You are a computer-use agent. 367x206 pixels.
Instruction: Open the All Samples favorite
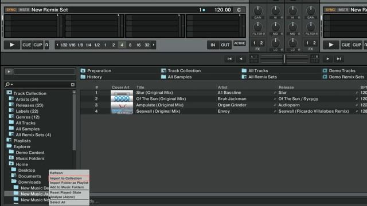pos(176,77)
